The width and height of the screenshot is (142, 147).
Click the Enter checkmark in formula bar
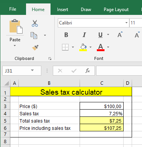74,71
